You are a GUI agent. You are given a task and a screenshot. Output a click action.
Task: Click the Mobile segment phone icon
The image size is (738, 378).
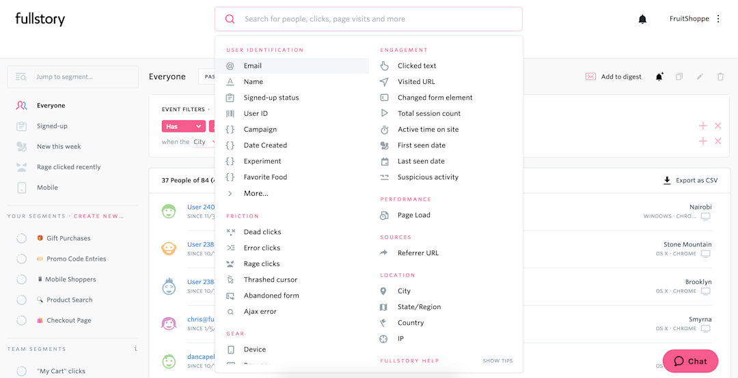point(22,188)
